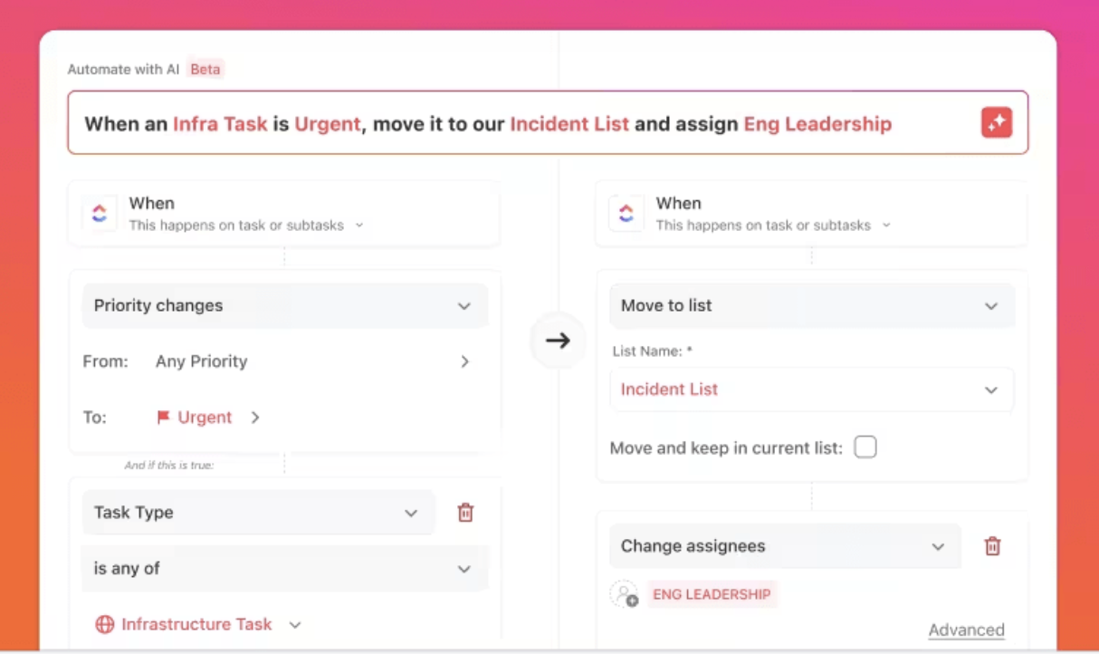The width and height of the screenshot is (1099, 654).
Task: Click the Infrastructure Task globe icon
Action: (x=105, y=624)
